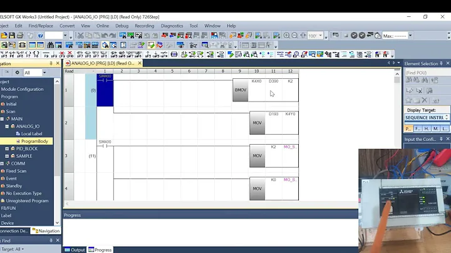Select the F... tab in Element Selection
The image size is (451, 253).
pyautogui.click(x=418, y=128)
